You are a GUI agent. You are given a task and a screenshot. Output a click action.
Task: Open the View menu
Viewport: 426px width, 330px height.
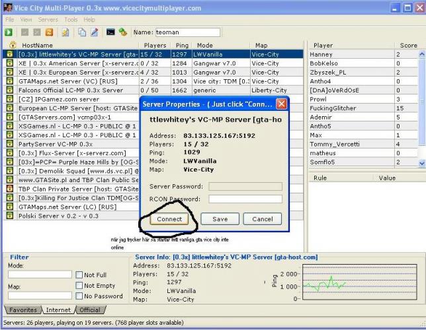point(26,20)
